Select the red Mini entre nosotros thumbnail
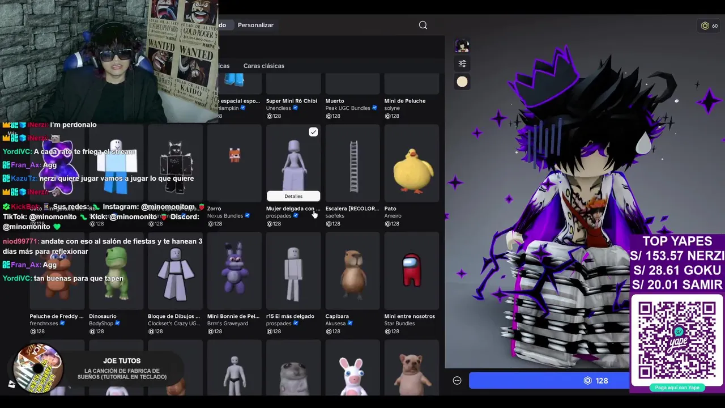 412,271
